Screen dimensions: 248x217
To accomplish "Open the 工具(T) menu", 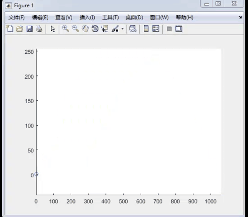I will tap(110, 18).
